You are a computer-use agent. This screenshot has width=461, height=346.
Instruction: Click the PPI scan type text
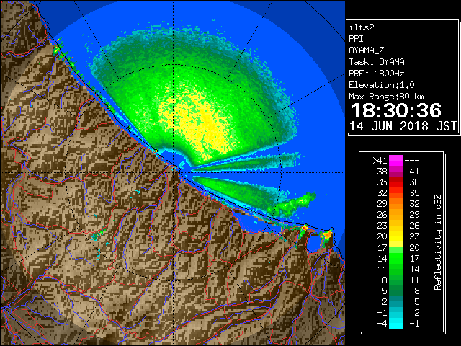click(x=356, y=39)
